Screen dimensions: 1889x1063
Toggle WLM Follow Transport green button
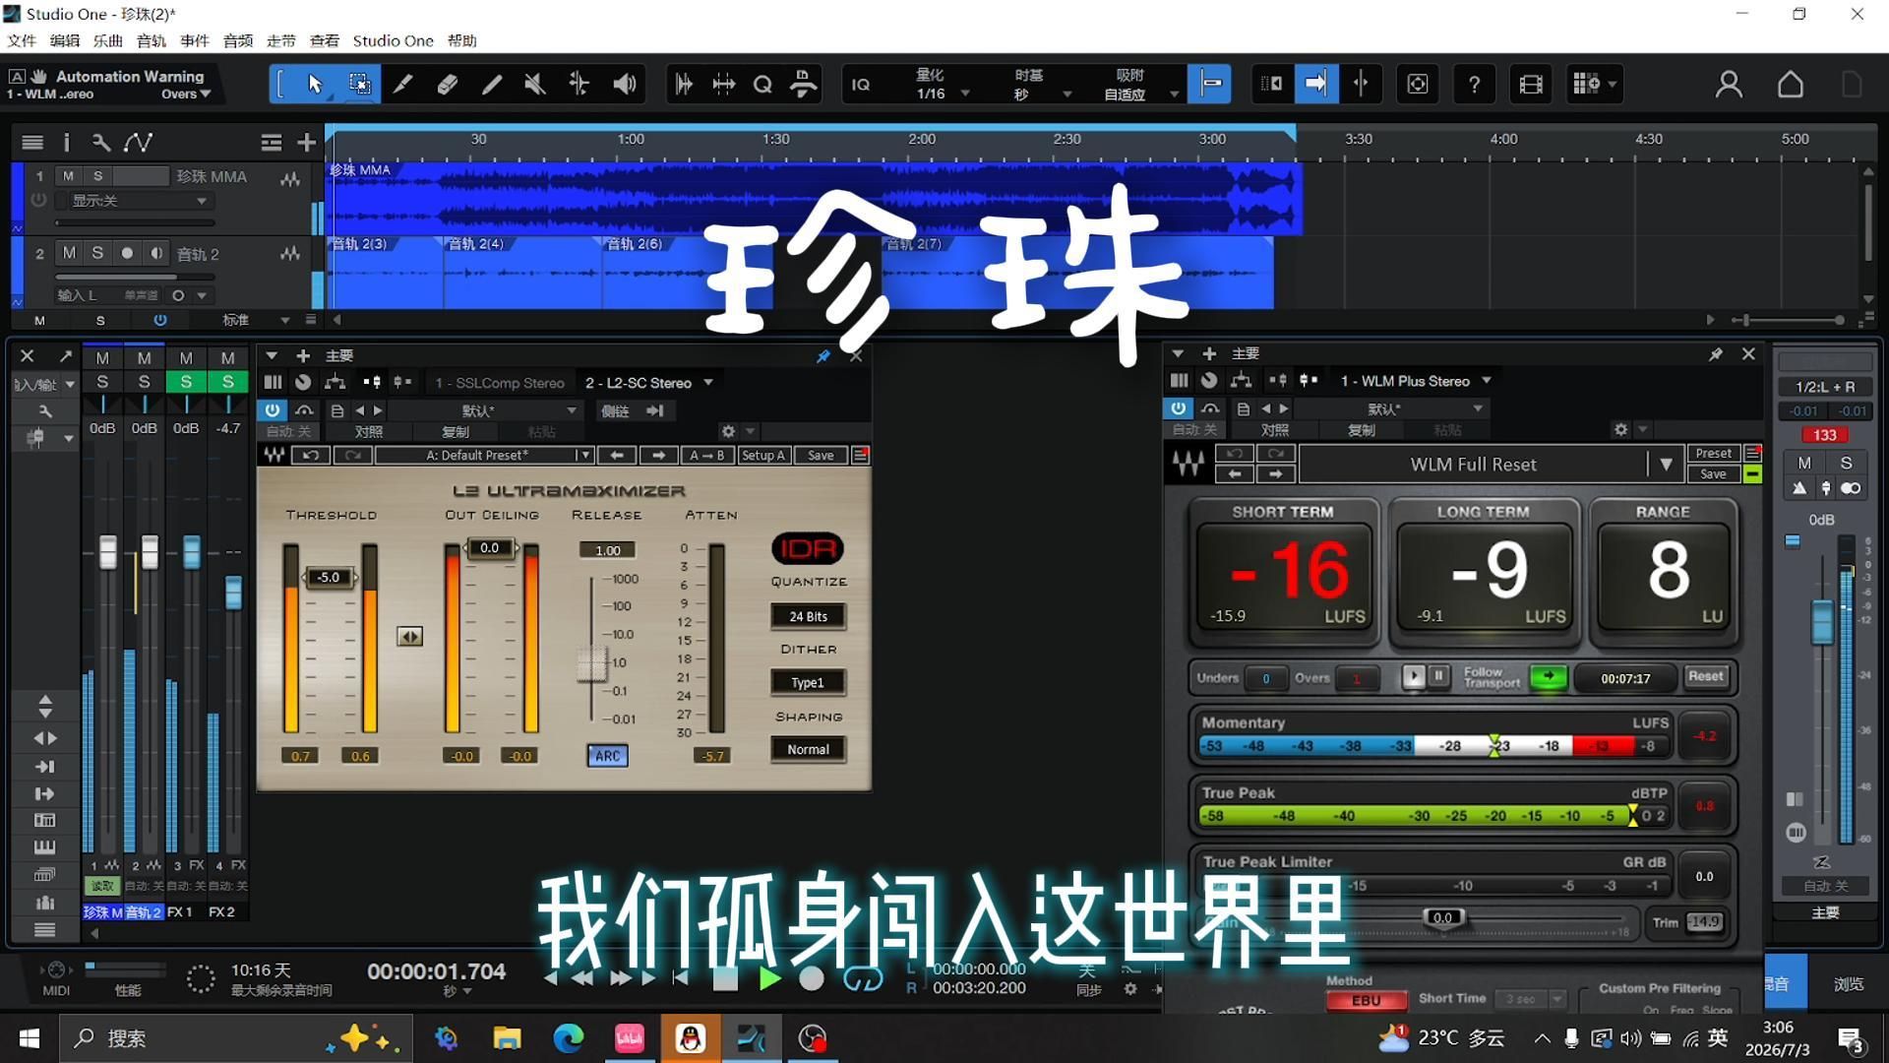1549,677
